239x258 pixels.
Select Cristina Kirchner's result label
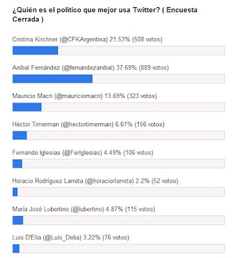(x=87, y=39)
